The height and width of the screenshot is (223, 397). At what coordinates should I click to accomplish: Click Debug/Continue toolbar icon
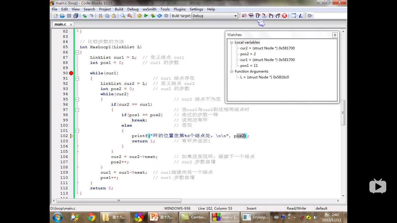244,16
